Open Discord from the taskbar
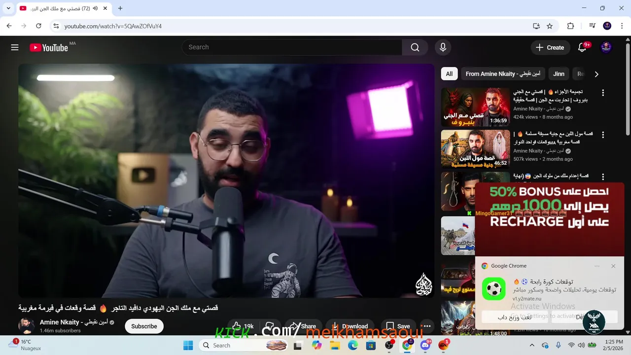Viewport: 631px width, 355px height. 425,346
